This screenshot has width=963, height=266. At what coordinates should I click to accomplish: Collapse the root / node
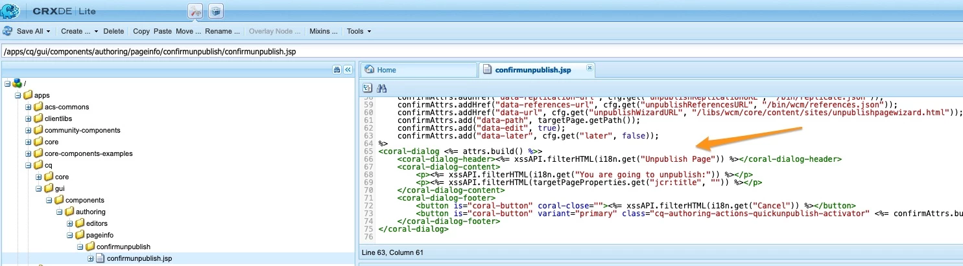tap(6, 83)
